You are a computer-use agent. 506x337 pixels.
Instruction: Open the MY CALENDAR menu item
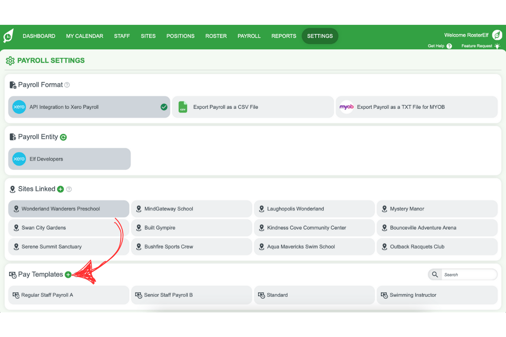point(84,36)
